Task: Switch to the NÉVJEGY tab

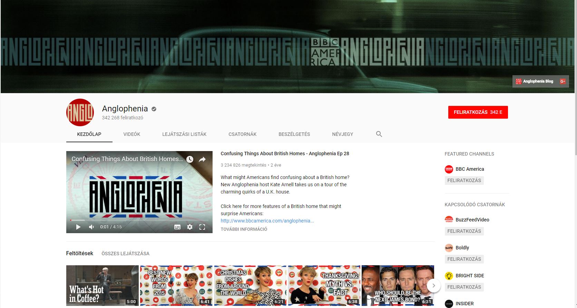Action: [x=343, y=134]
